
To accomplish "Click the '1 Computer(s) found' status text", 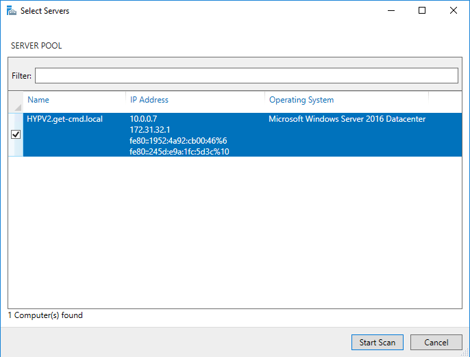I will coord(45,315).
